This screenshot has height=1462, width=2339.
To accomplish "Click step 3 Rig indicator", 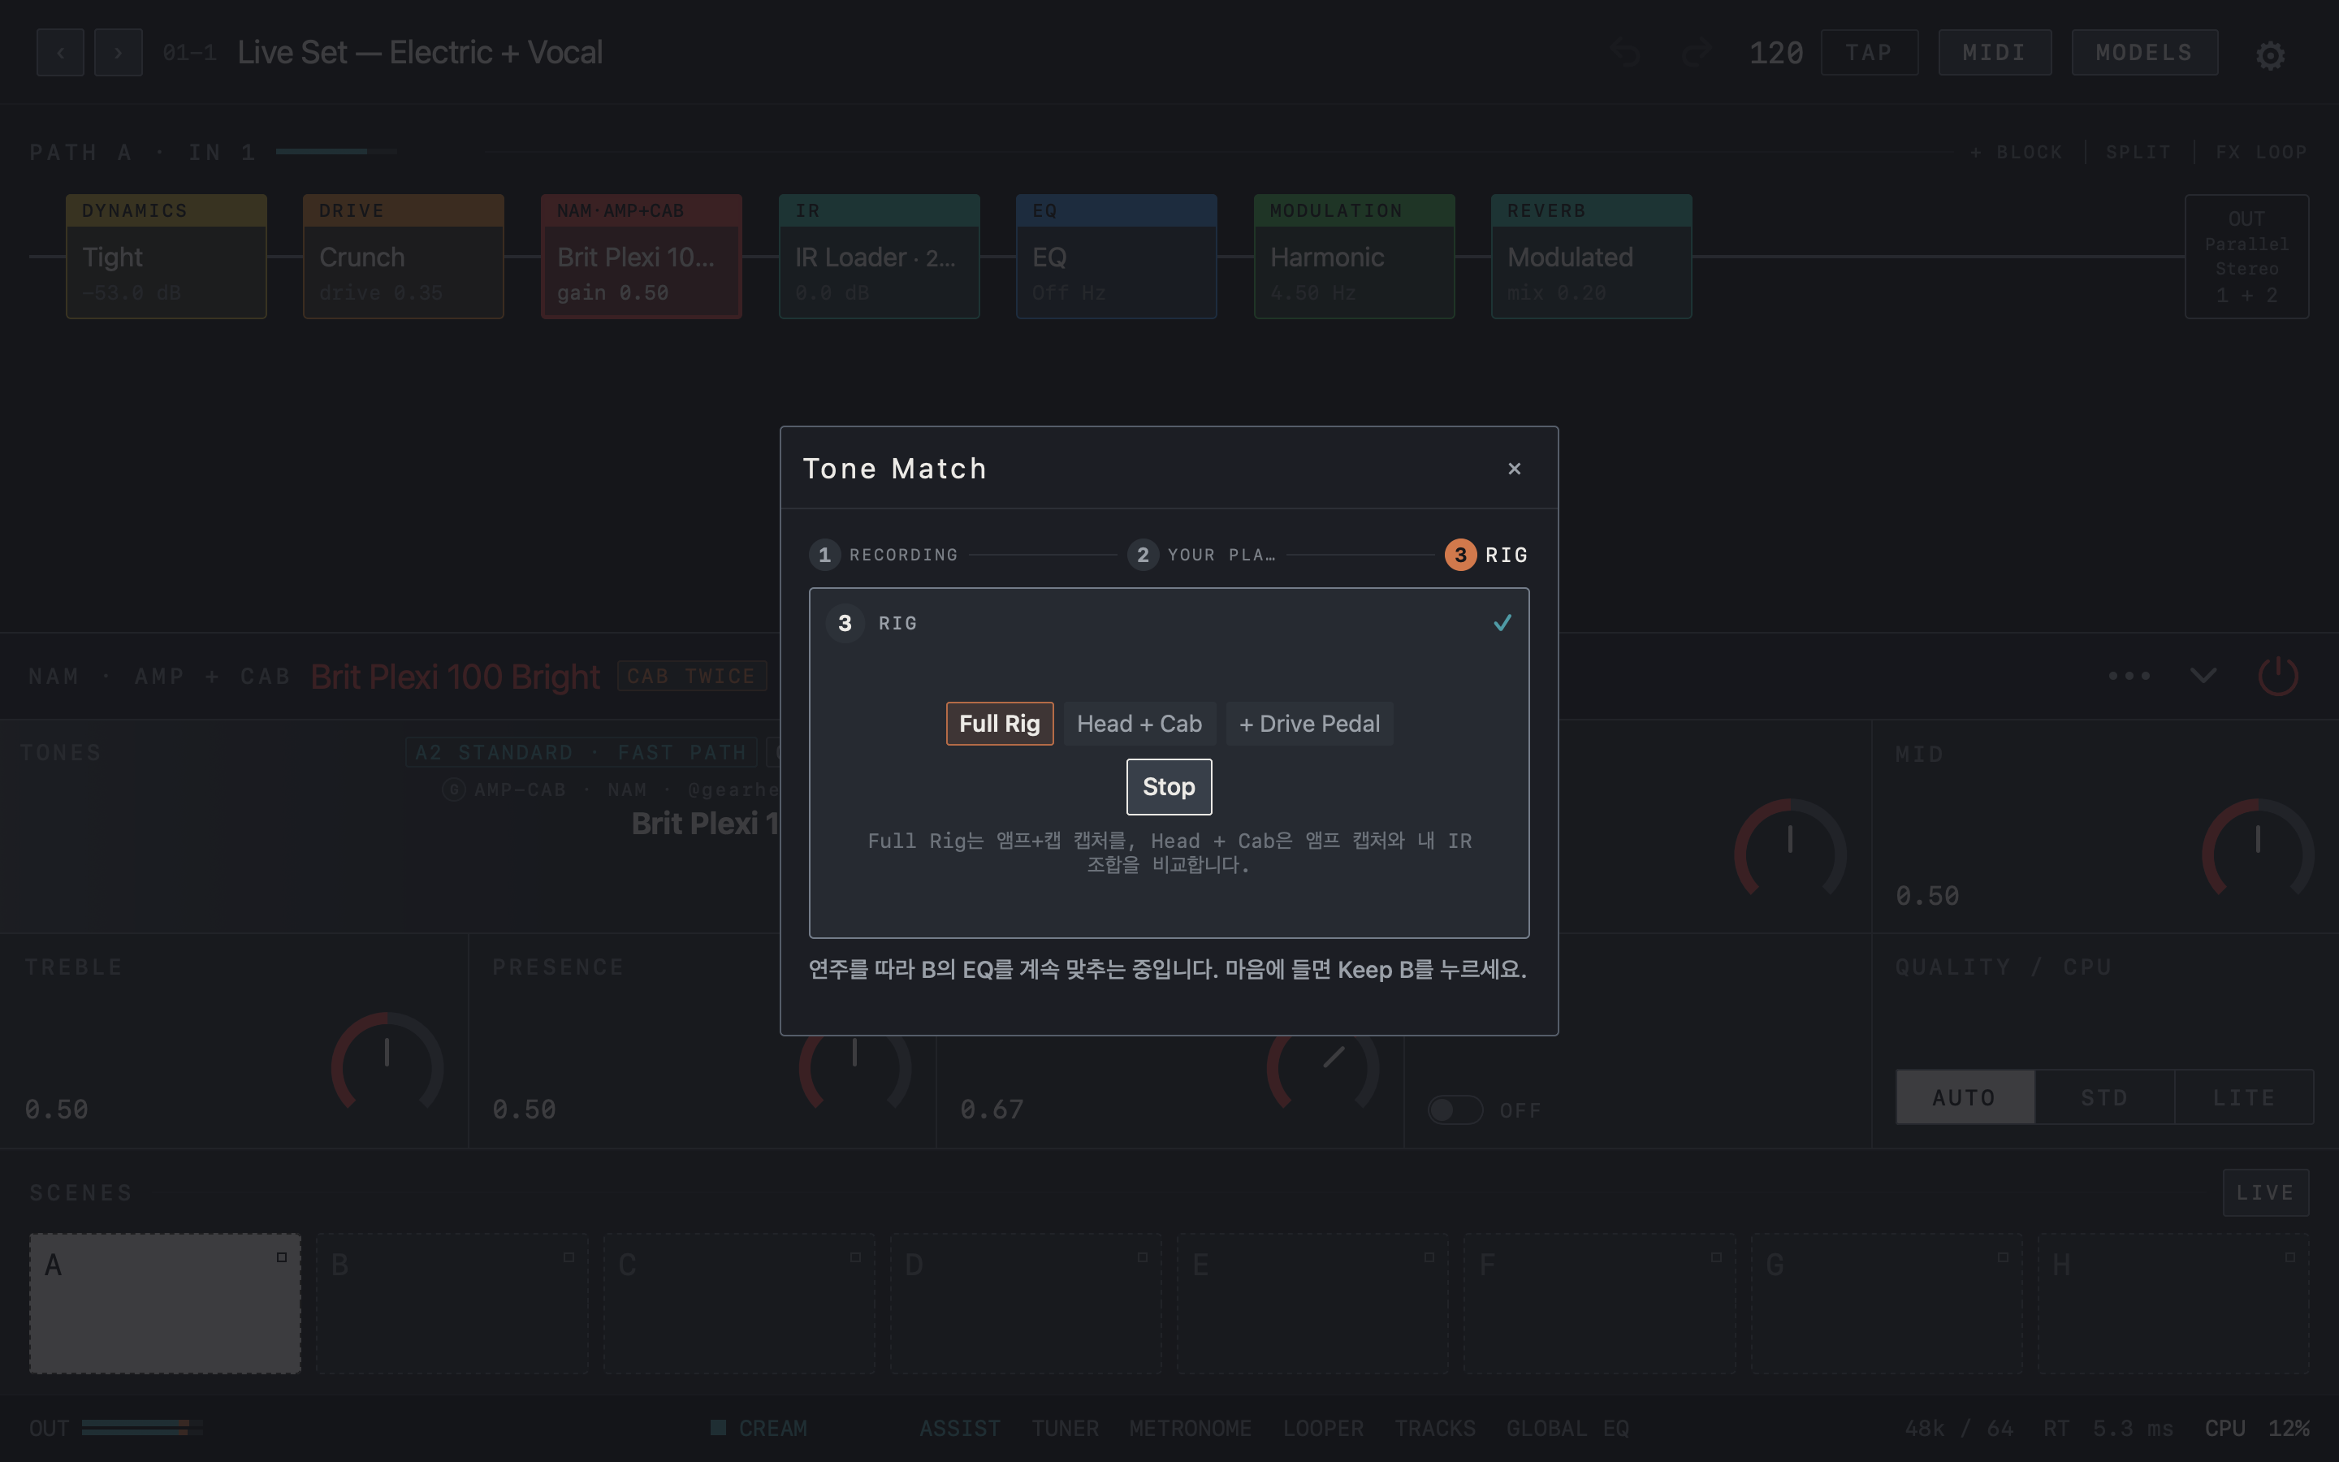I will [1486, 555].
